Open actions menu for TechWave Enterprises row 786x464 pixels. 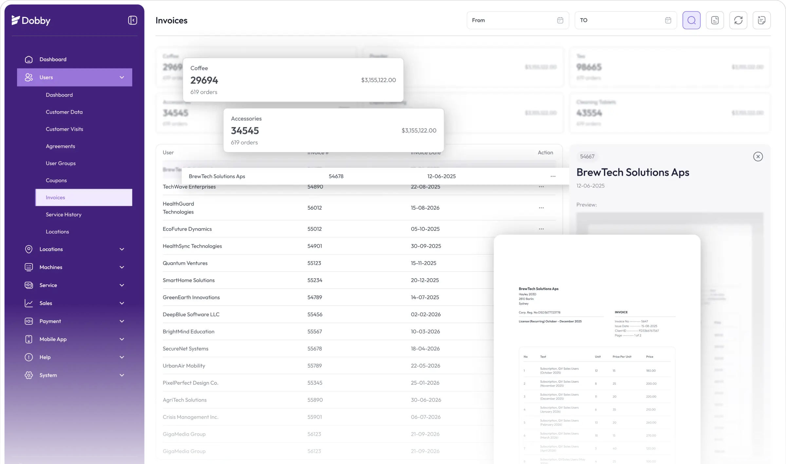coord(541,187)
